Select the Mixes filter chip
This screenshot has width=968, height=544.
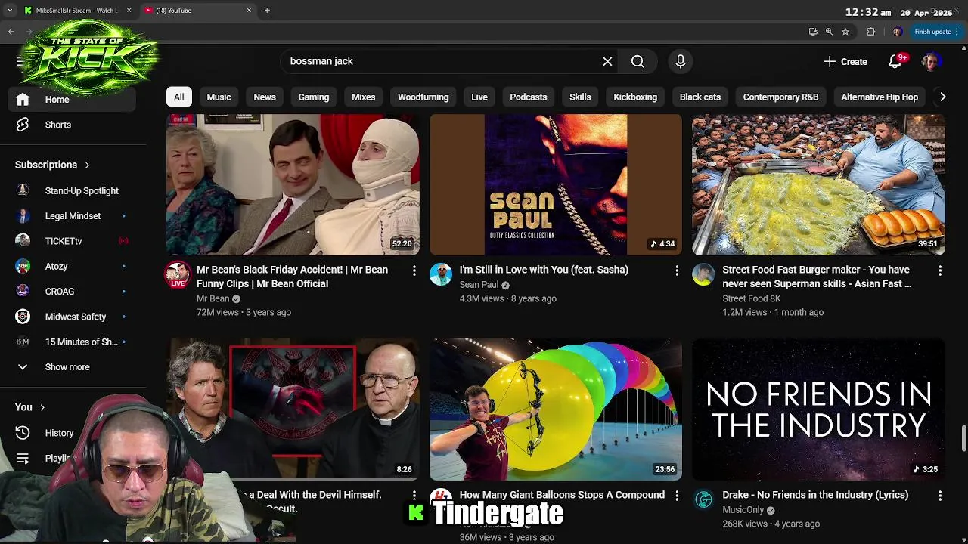click(363, 97)
